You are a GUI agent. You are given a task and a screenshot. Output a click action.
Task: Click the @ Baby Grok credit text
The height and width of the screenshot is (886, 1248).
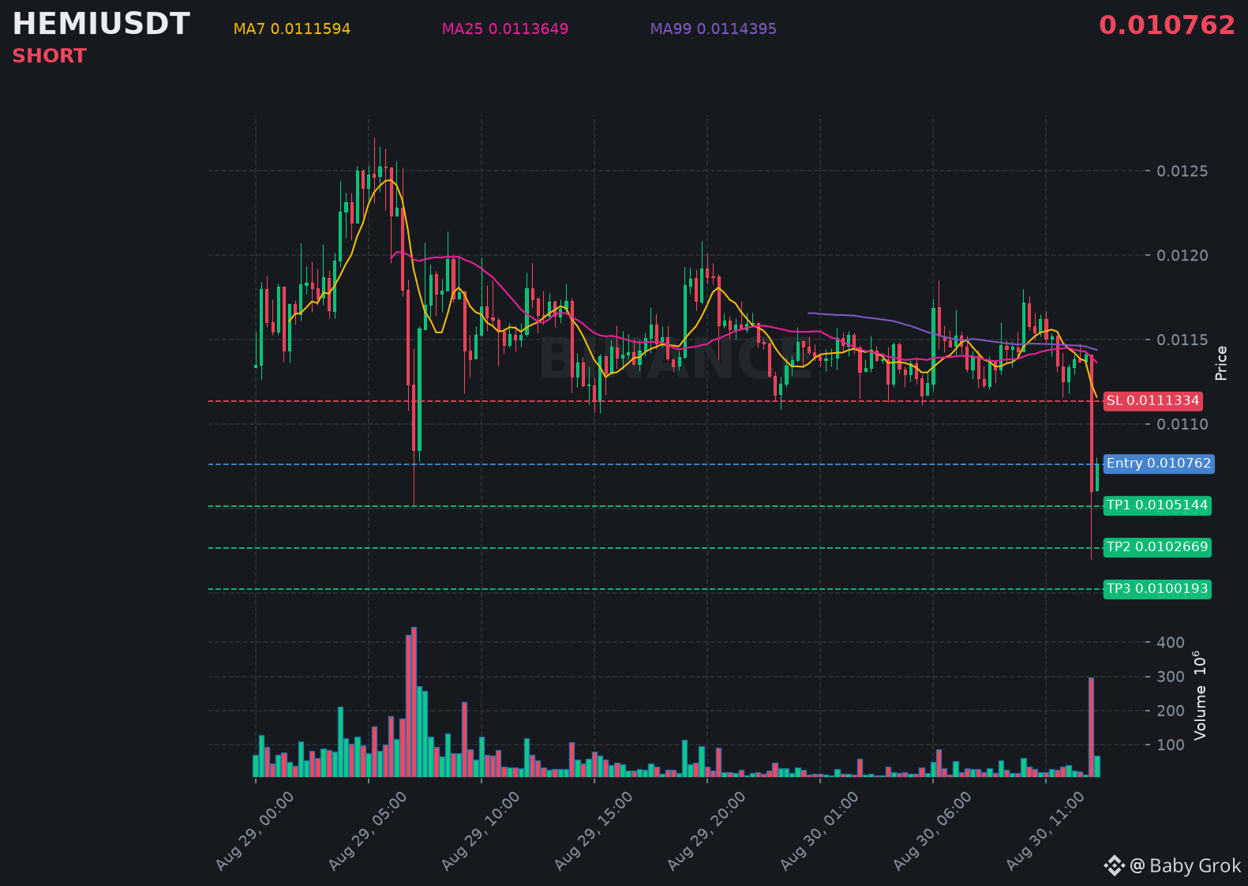coord(1186,866)
